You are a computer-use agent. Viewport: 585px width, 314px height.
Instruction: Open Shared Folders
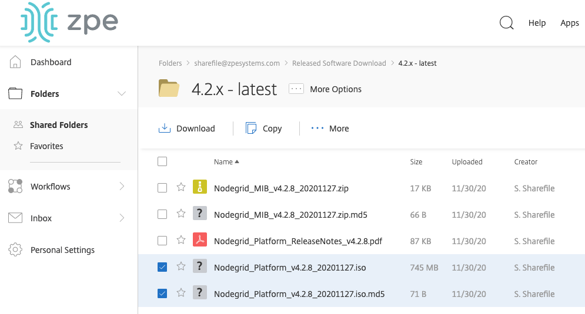(x=59, y=125)
